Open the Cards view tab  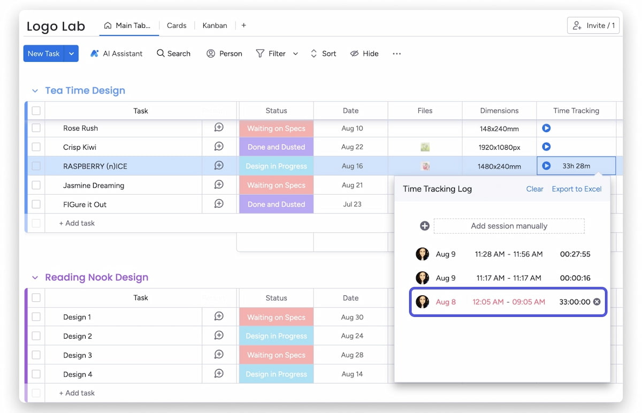click(177, 25)
